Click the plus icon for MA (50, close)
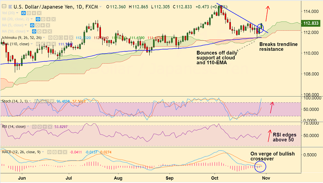 45,31
